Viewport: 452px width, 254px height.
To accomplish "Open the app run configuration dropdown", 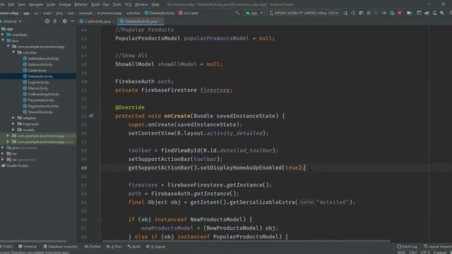I will [x=254, y=13].
